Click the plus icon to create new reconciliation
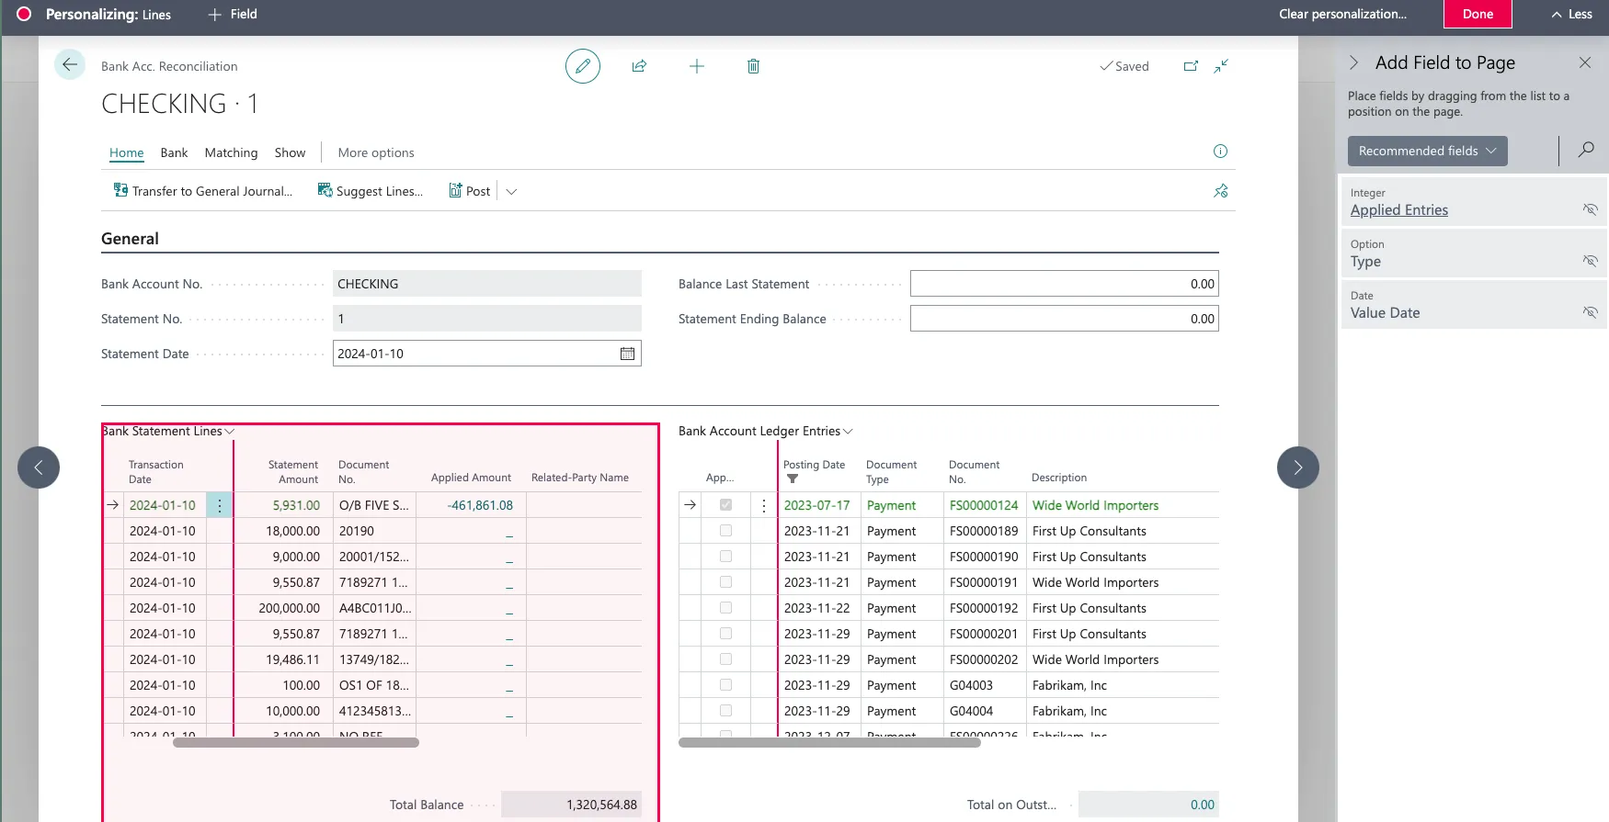Image resolution: width=1609 pixels, height=822 pixels. click(697, 66)
